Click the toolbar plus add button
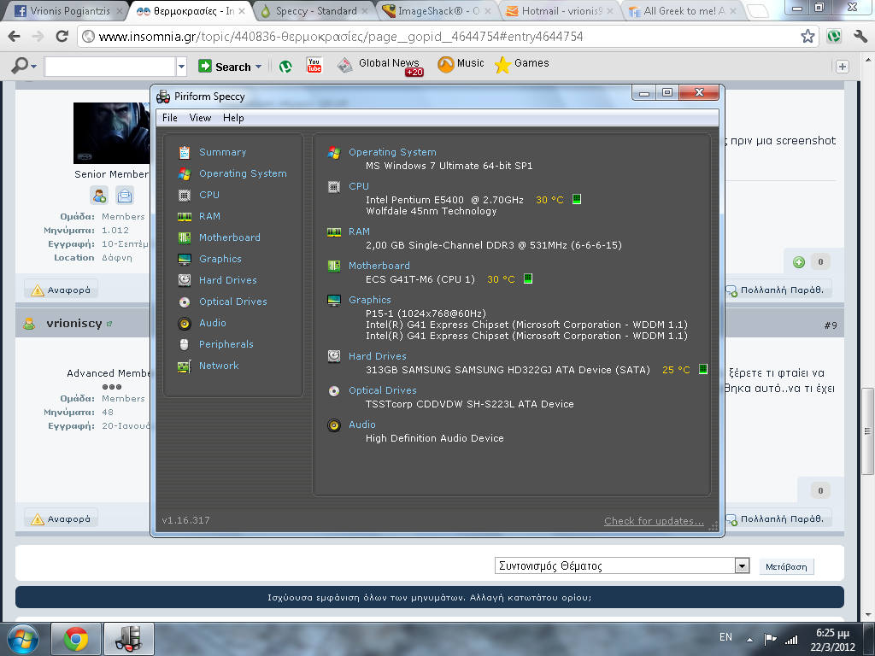This screenshot has height=656, width=875. [x=842, y=67]
